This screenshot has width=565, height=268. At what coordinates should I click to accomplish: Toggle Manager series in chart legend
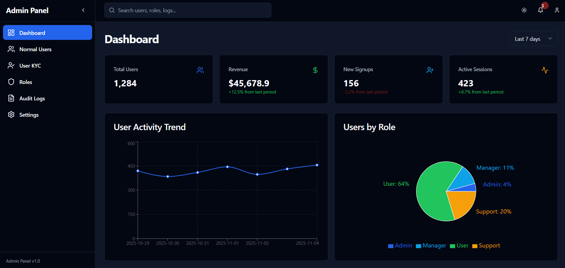coord(431,246)
